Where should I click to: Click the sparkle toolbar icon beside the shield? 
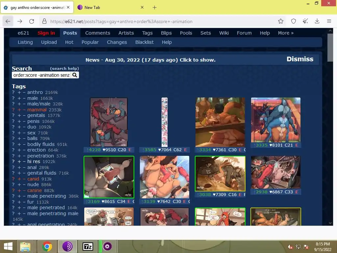tap(305, 21)
